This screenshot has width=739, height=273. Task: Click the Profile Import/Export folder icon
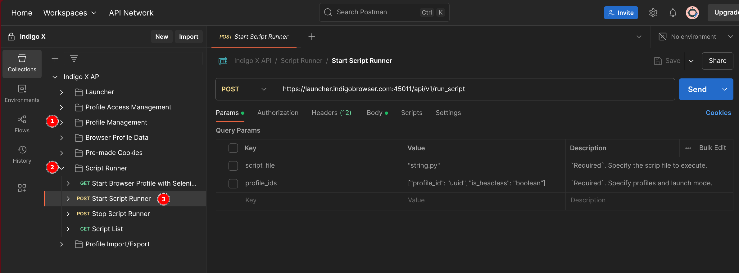(79, 244)
